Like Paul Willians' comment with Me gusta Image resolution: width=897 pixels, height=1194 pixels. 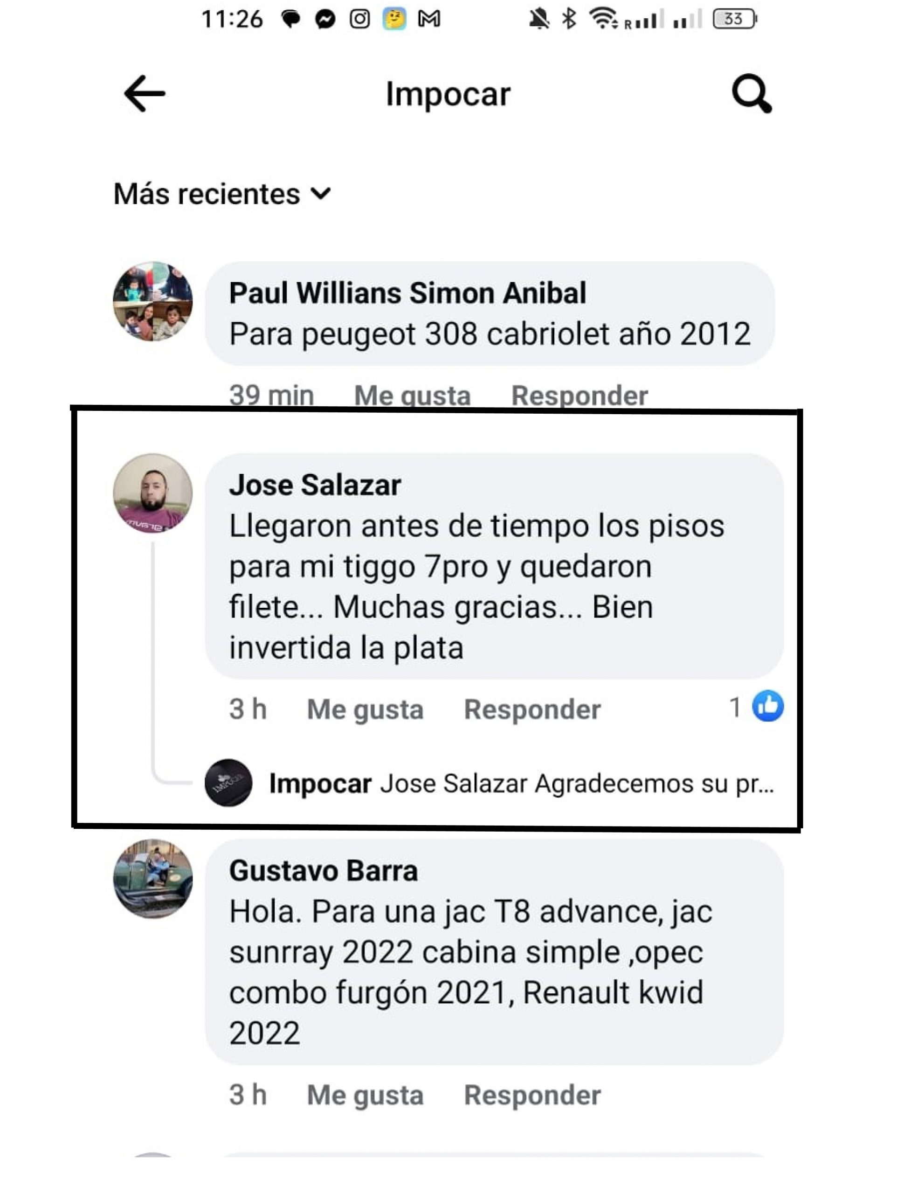tap(412, 395)
